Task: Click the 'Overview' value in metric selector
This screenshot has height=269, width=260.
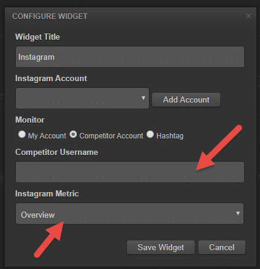Action: coord(38,215)
